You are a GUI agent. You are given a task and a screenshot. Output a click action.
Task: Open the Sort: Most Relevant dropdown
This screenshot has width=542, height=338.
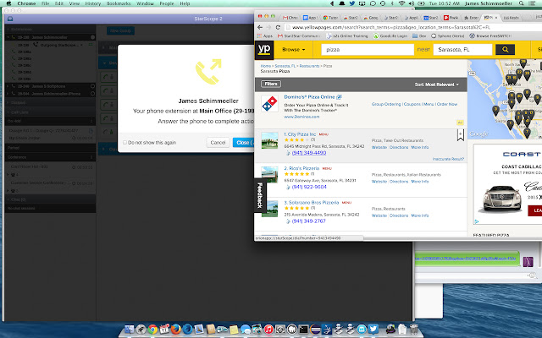(x=437, y=84)
